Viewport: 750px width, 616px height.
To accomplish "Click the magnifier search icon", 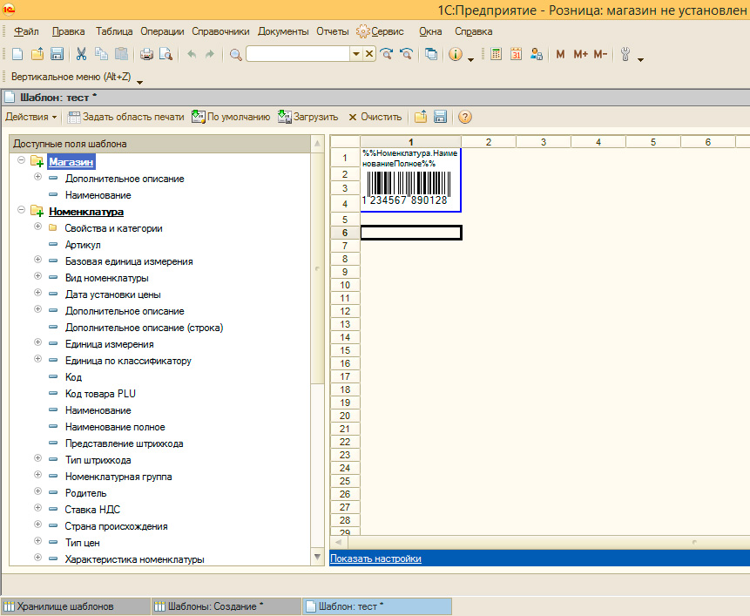I will click(x=235, y=54).
